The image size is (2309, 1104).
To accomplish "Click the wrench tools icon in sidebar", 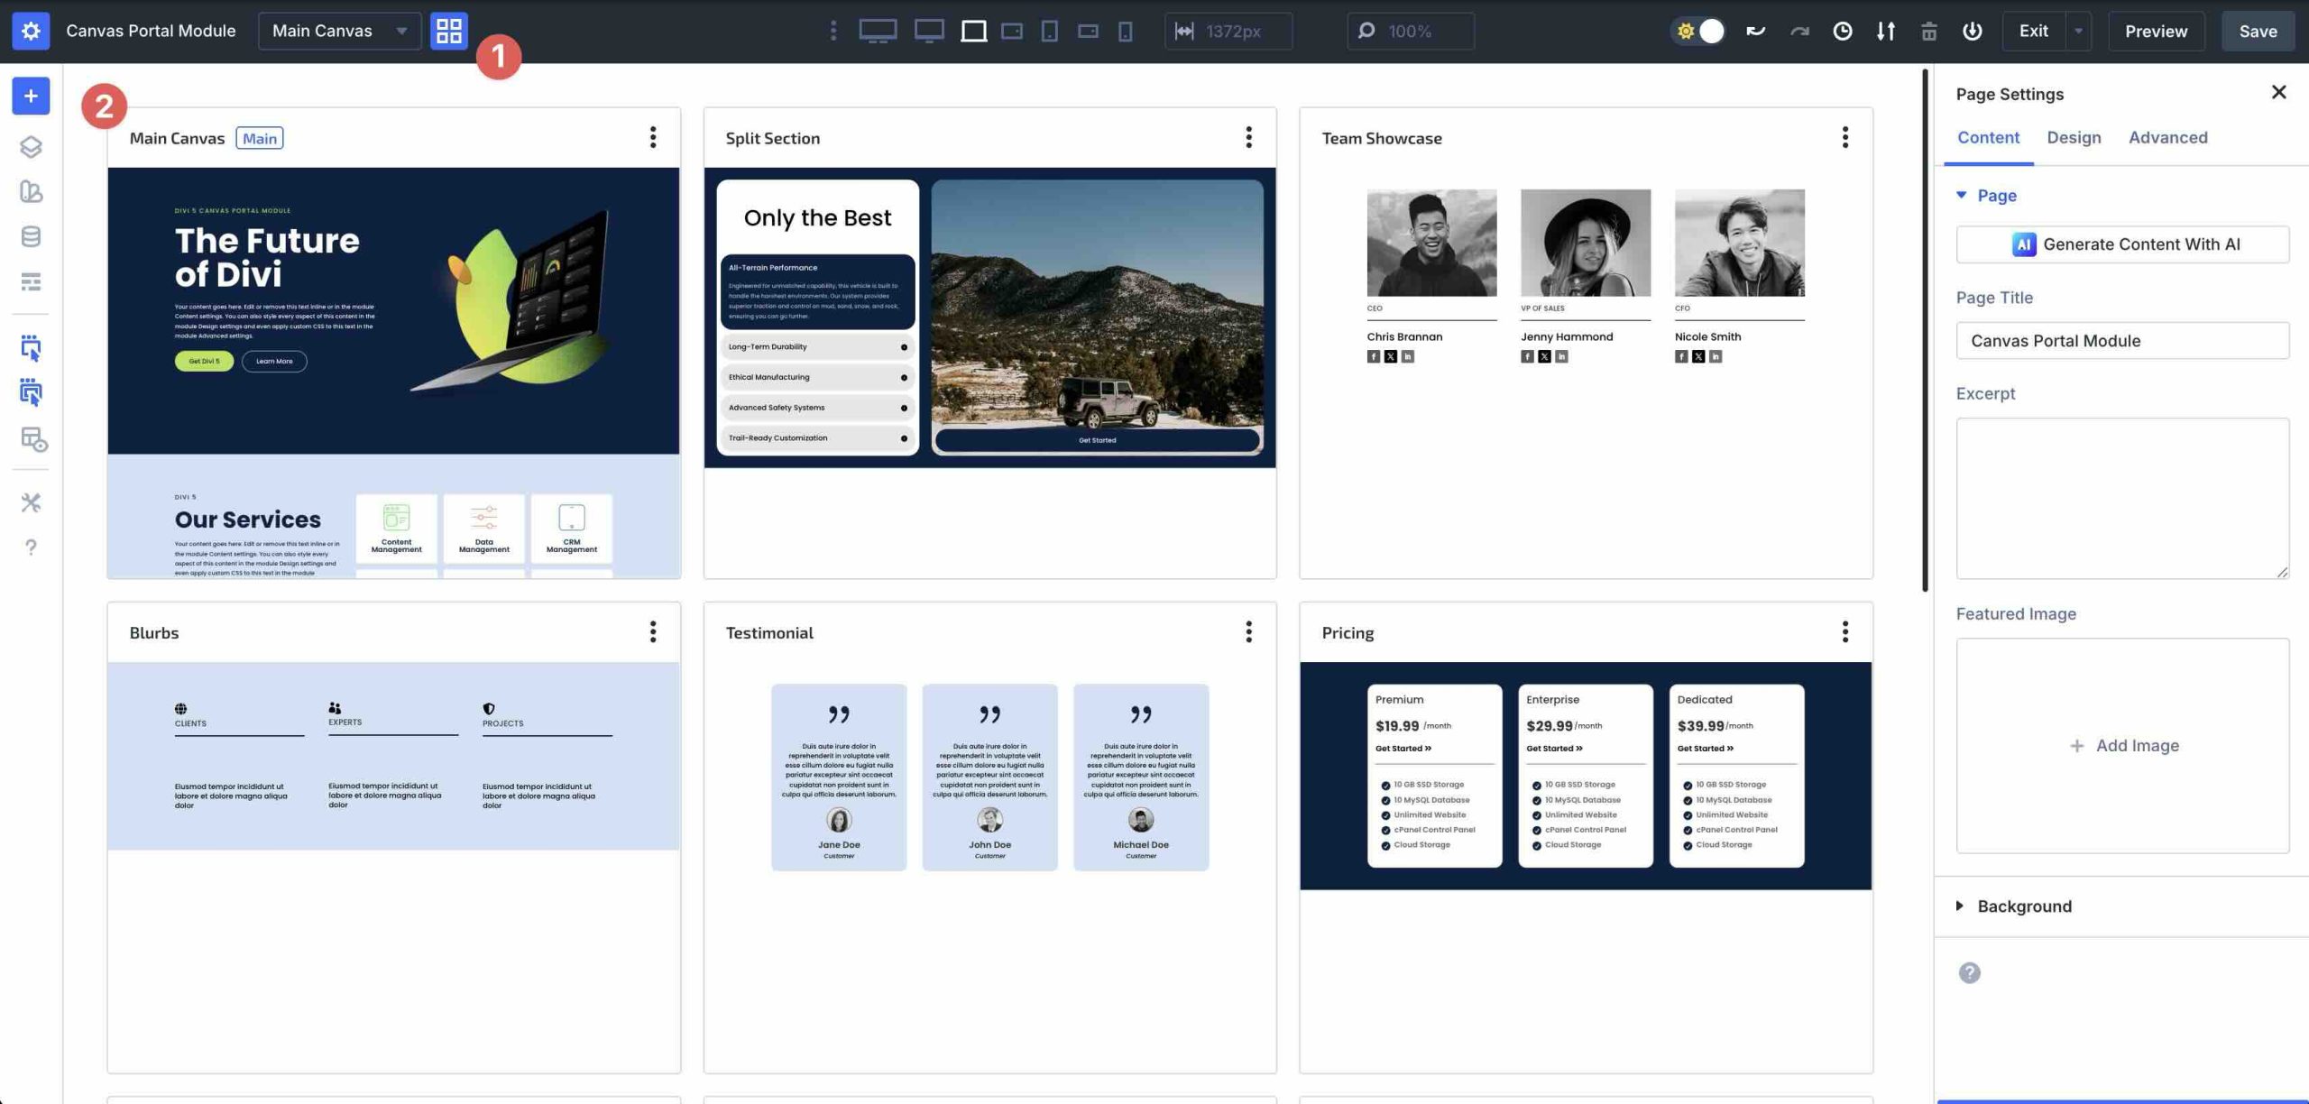I will click(x=31, y=502).
